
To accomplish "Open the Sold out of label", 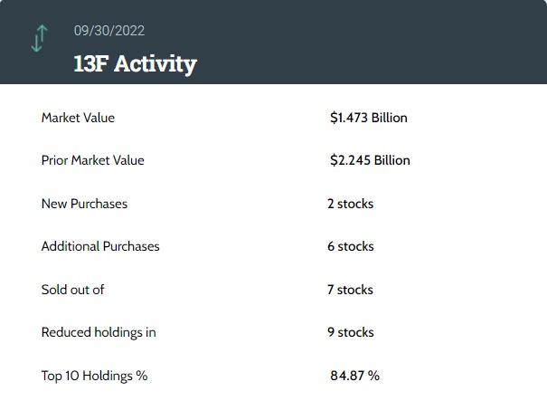I will [73, 290].
